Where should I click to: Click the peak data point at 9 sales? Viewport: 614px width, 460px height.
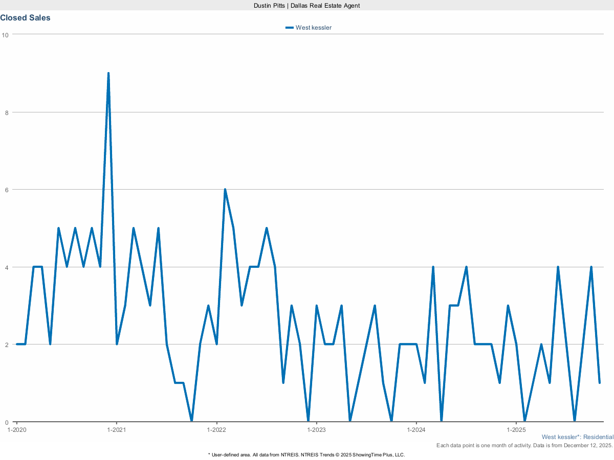(108, 73)
